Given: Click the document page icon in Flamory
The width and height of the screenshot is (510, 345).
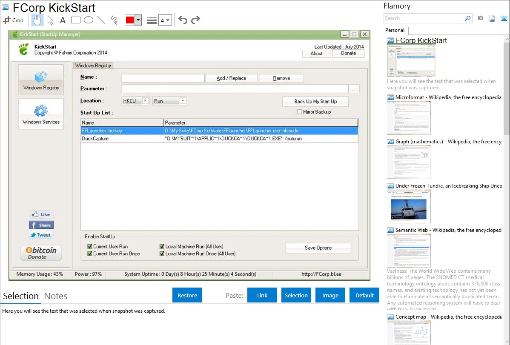Looking at the screenshot, I should tap(492, 18).
